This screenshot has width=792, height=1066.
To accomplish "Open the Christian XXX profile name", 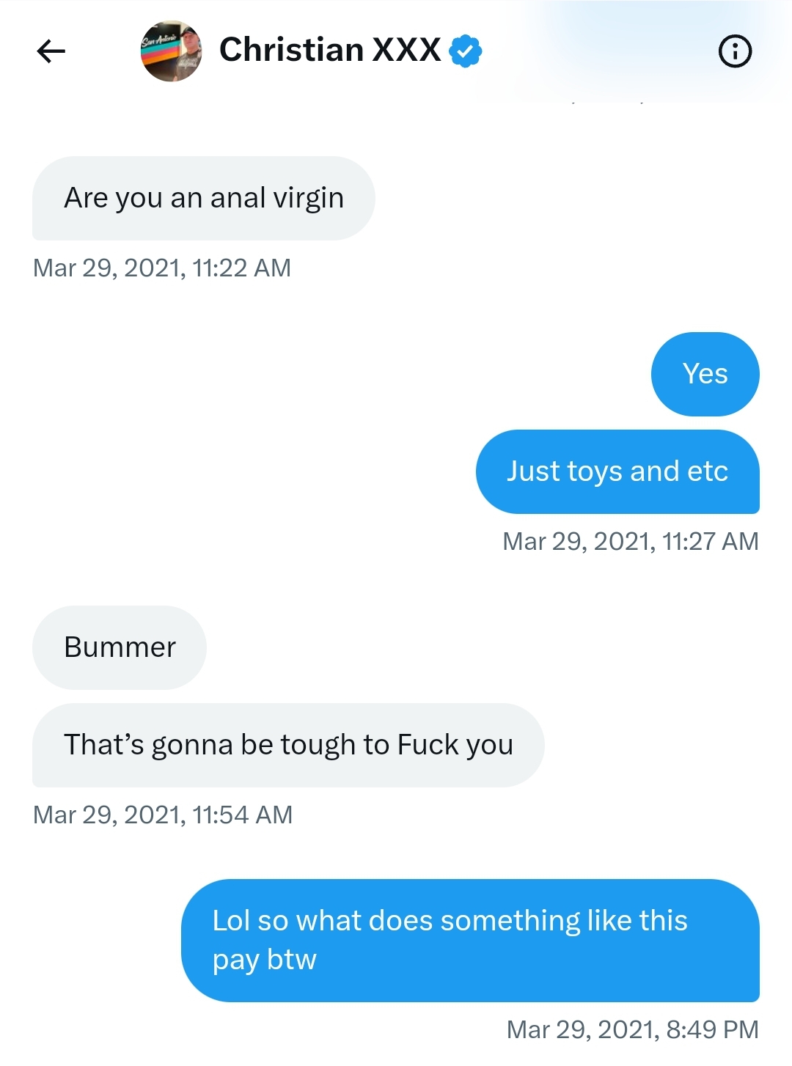I will tap(330, 50).
